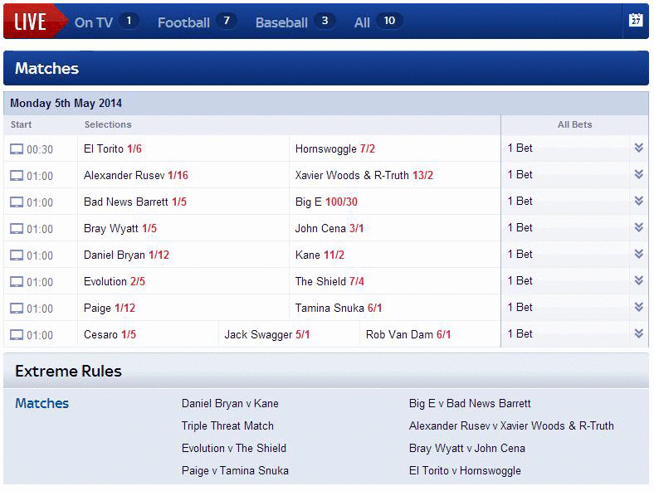Click TV icon in Paige row
Viewport: 654px width, 491px height.
click(17, 309)
